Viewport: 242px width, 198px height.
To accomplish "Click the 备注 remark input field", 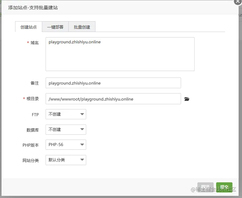I will click(x=113, y=83).
